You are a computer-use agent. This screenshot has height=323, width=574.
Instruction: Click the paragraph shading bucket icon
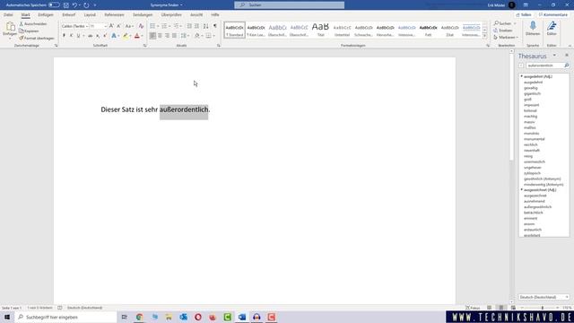(x=197, y=36)
